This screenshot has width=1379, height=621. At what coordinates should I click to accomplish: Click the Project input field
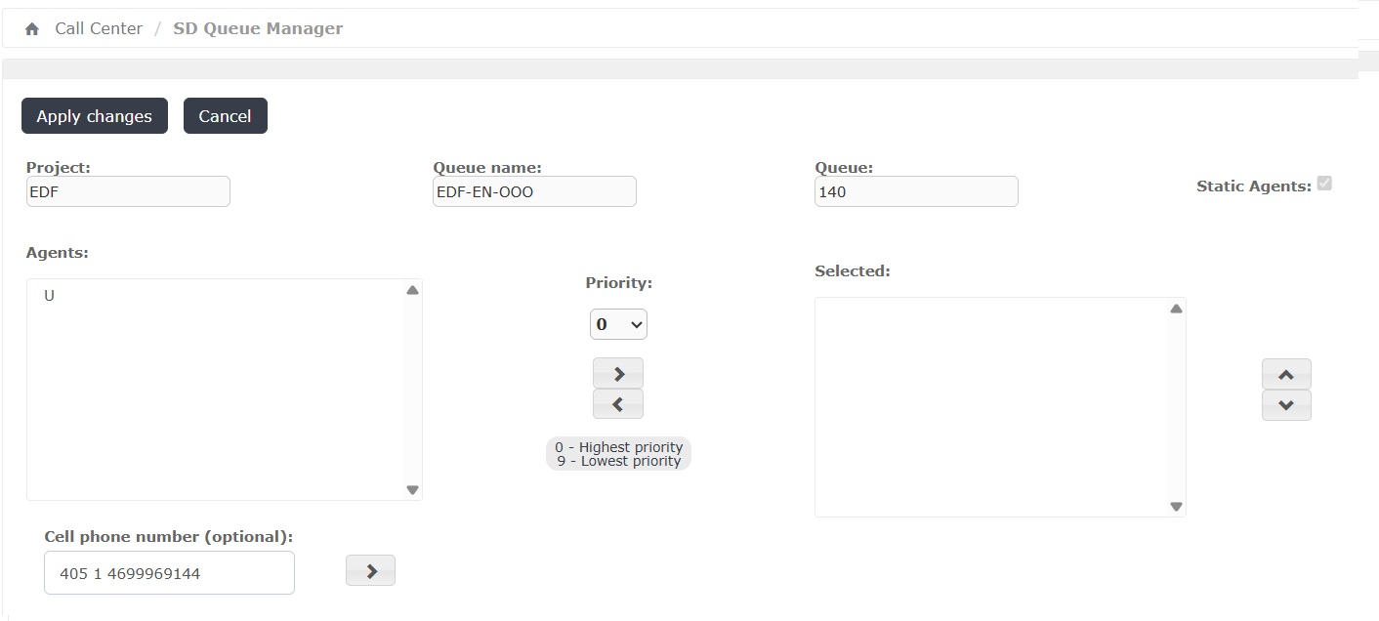click(128, 191)
